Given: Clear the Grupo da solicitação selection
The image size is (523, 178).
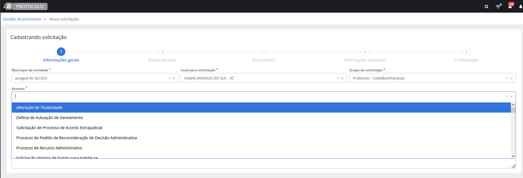Looking at the screenshot, I should point(507,78).
